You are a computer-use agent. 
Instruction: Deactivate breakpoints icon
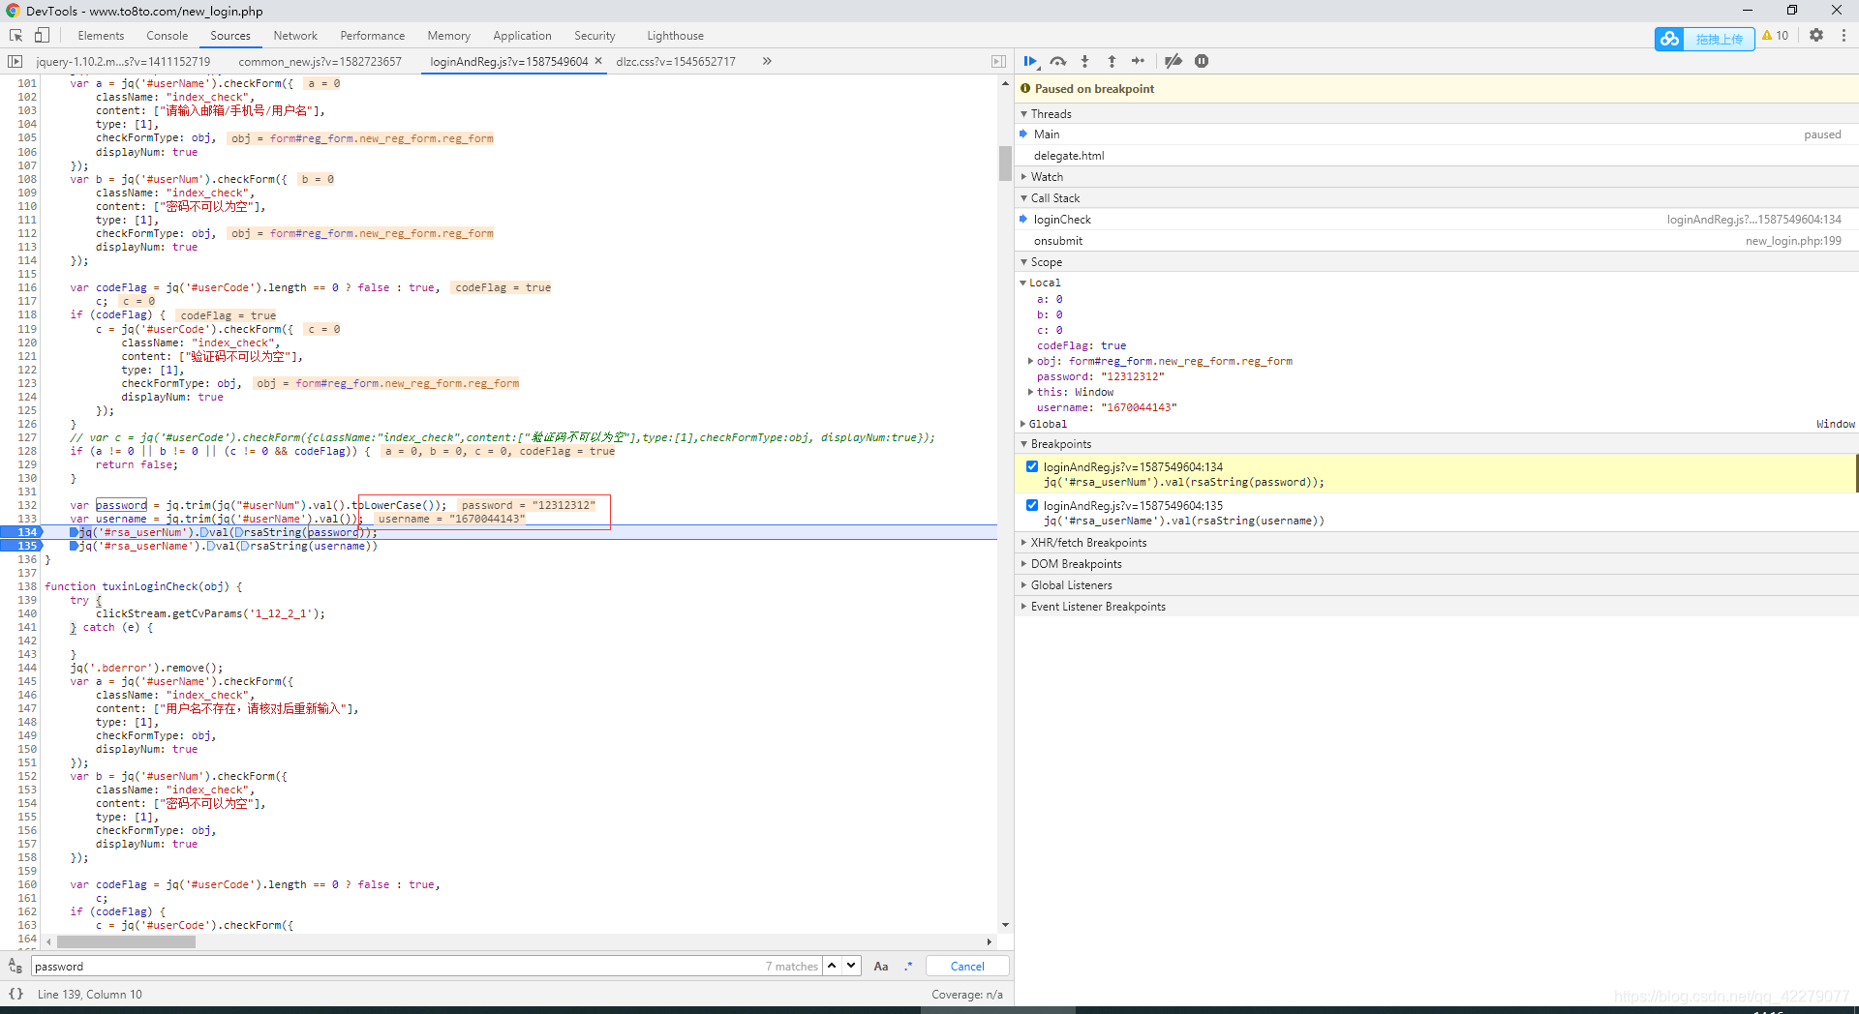pos(1173,61)
